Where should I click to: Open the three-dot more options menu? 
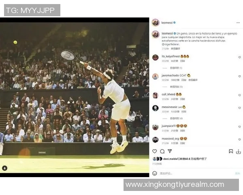(x=238, y=23)
